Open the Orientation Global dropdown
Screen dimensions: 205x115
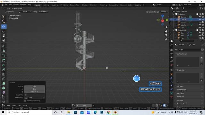point(35,98)
